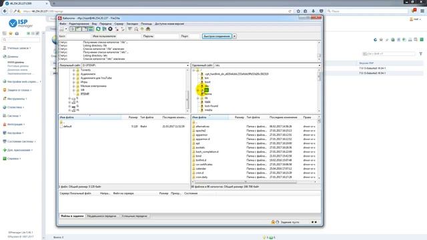Toggle queue processing icon
The height and width of the screenshot is (240, 427).
click(104, 29)
